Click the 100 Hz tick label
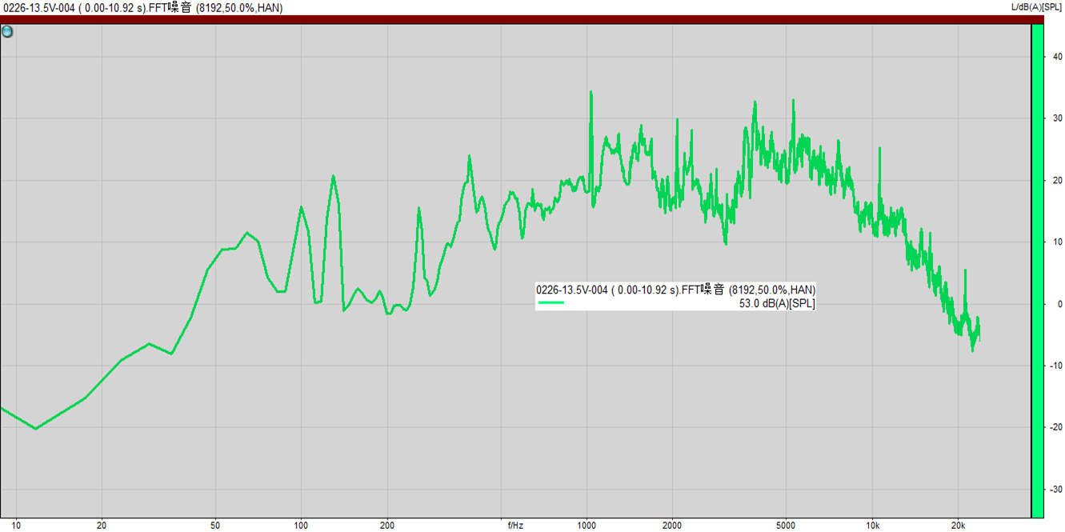 coord(301,526)
